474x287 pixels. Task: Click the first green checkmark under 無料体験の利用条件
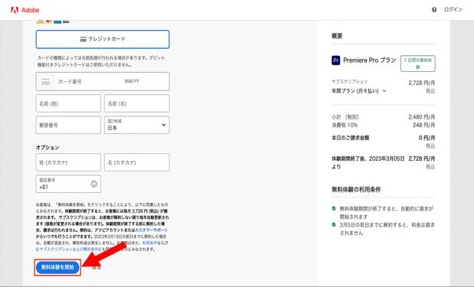coord(334,208)
